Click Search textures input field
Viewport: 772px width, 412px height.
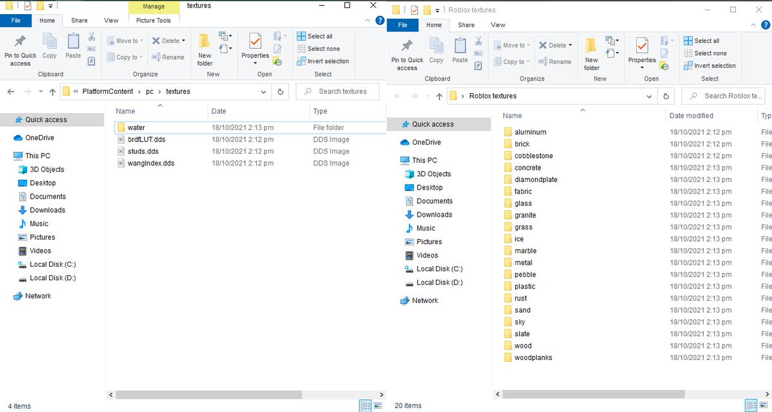(337, 91)
